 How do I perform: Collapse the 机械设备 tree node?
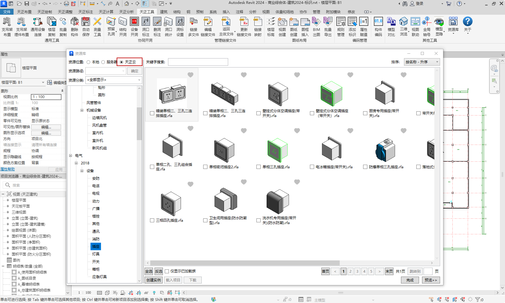pos(82,110)
